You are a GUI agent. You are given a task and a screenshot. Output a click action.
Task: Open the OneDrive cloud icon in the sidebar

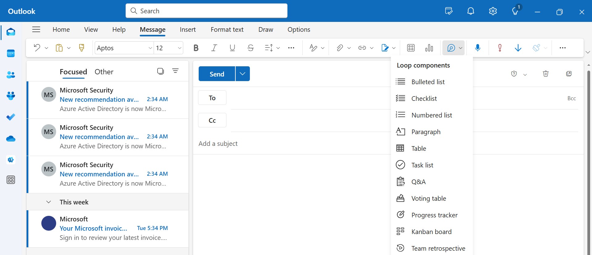pos(11,139)
